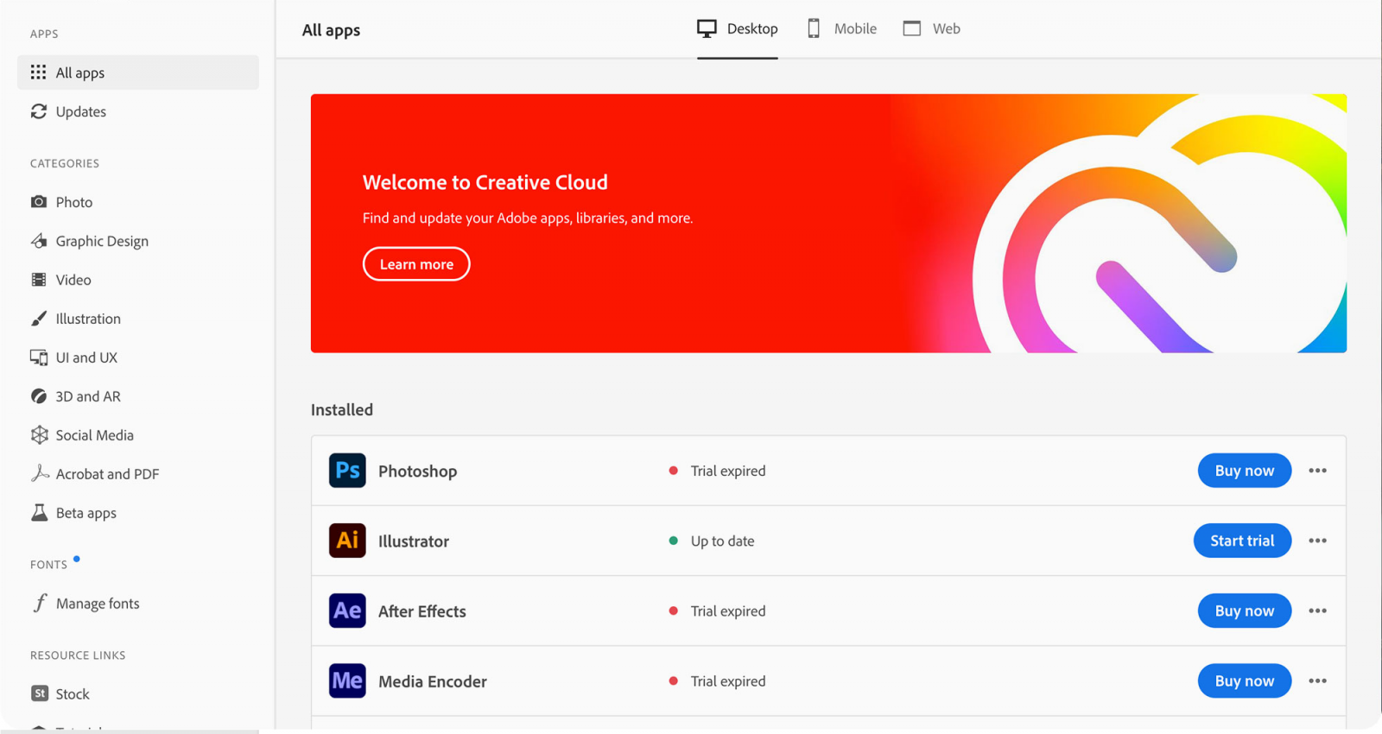Viewport: 1382px width, 734px height.
Task: Click the Social Media icon
Action: [x=39, y=435]
